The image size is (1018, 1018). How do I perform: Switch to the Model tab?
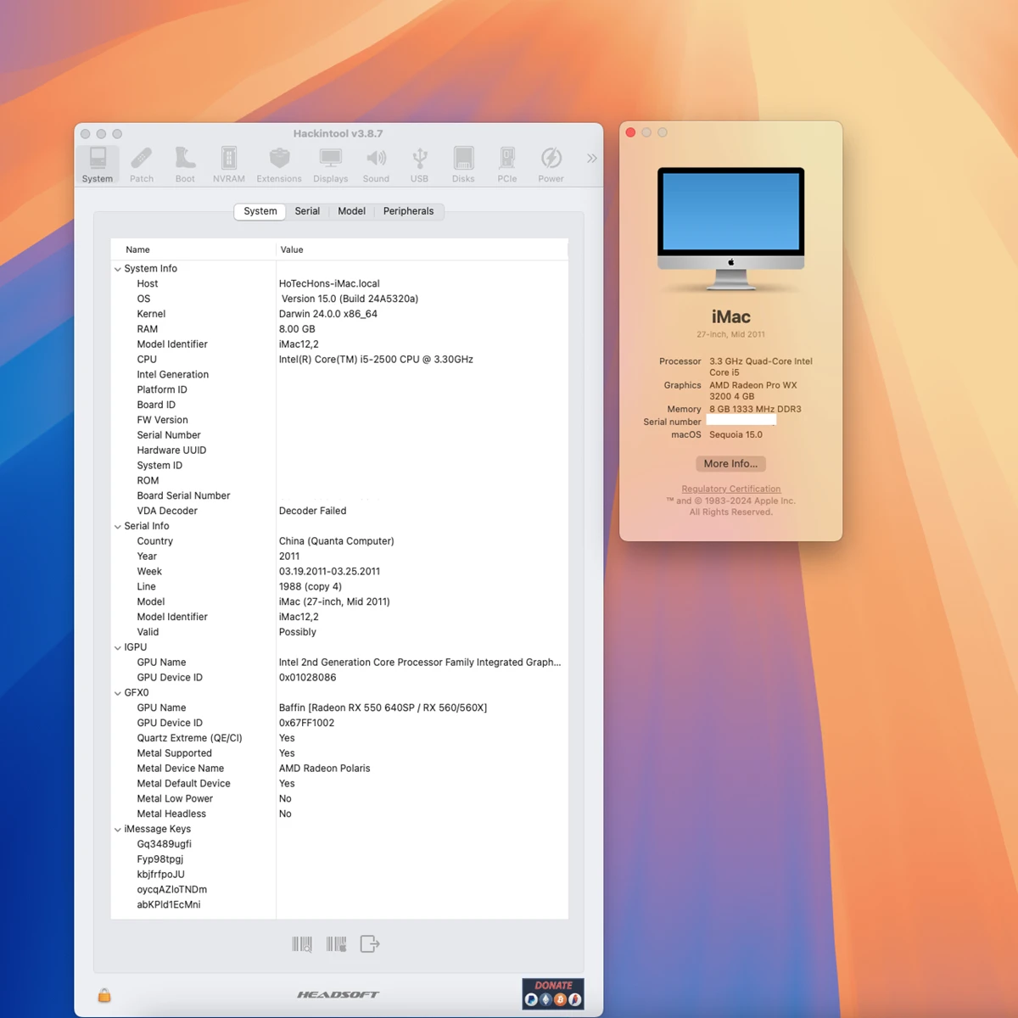(351, 211)
